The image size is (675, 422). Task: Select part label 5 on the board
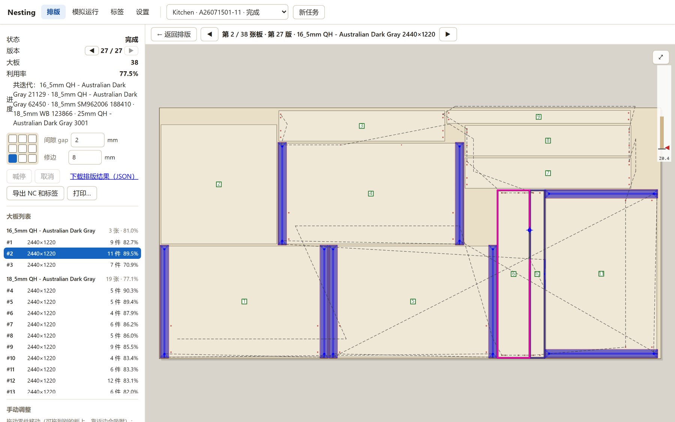pos(413,301)
